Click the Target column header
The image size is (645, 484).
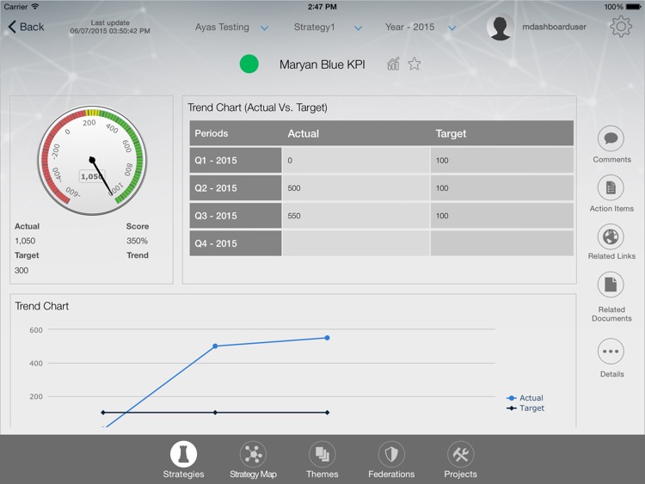click(x=451, y=133)
